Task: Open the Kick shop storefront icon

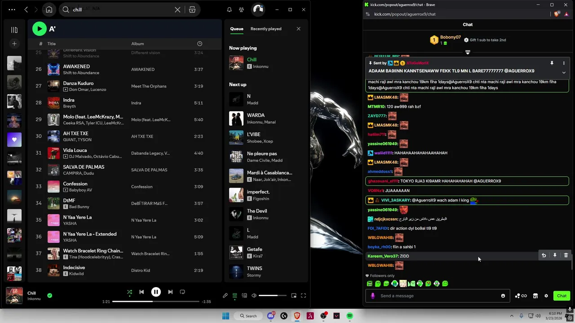Action: click(535, 296)
